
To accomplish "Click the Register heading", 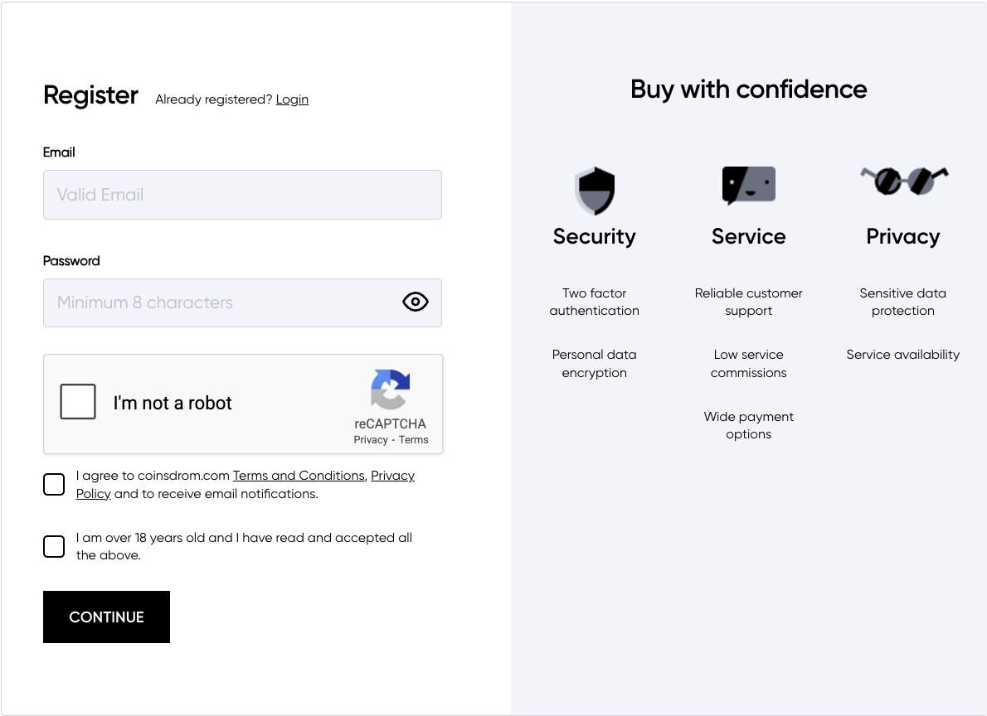I will (x=90, y=95).
